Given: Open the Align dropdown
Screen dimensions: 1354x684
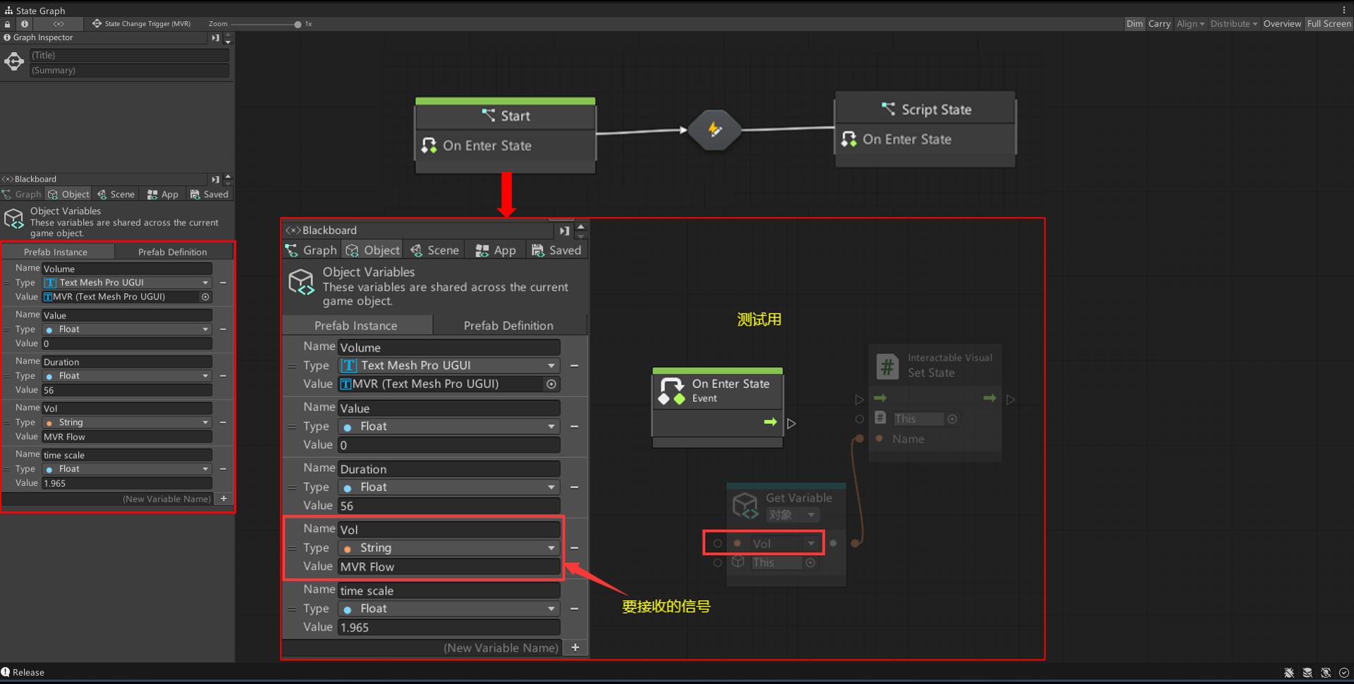Looking at the screenshot, I should [x=1190, y=24].
